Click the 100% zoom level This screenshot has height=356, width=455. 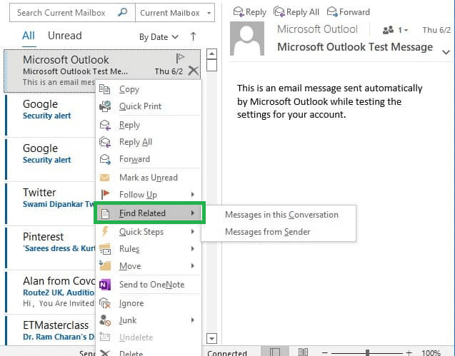[x=431, y=353]
